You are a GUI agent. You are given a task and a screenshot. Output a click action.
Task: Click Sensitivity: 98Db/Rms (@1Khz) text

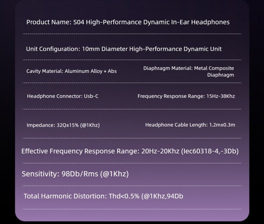pyautogui.click(x=75, y=174)
